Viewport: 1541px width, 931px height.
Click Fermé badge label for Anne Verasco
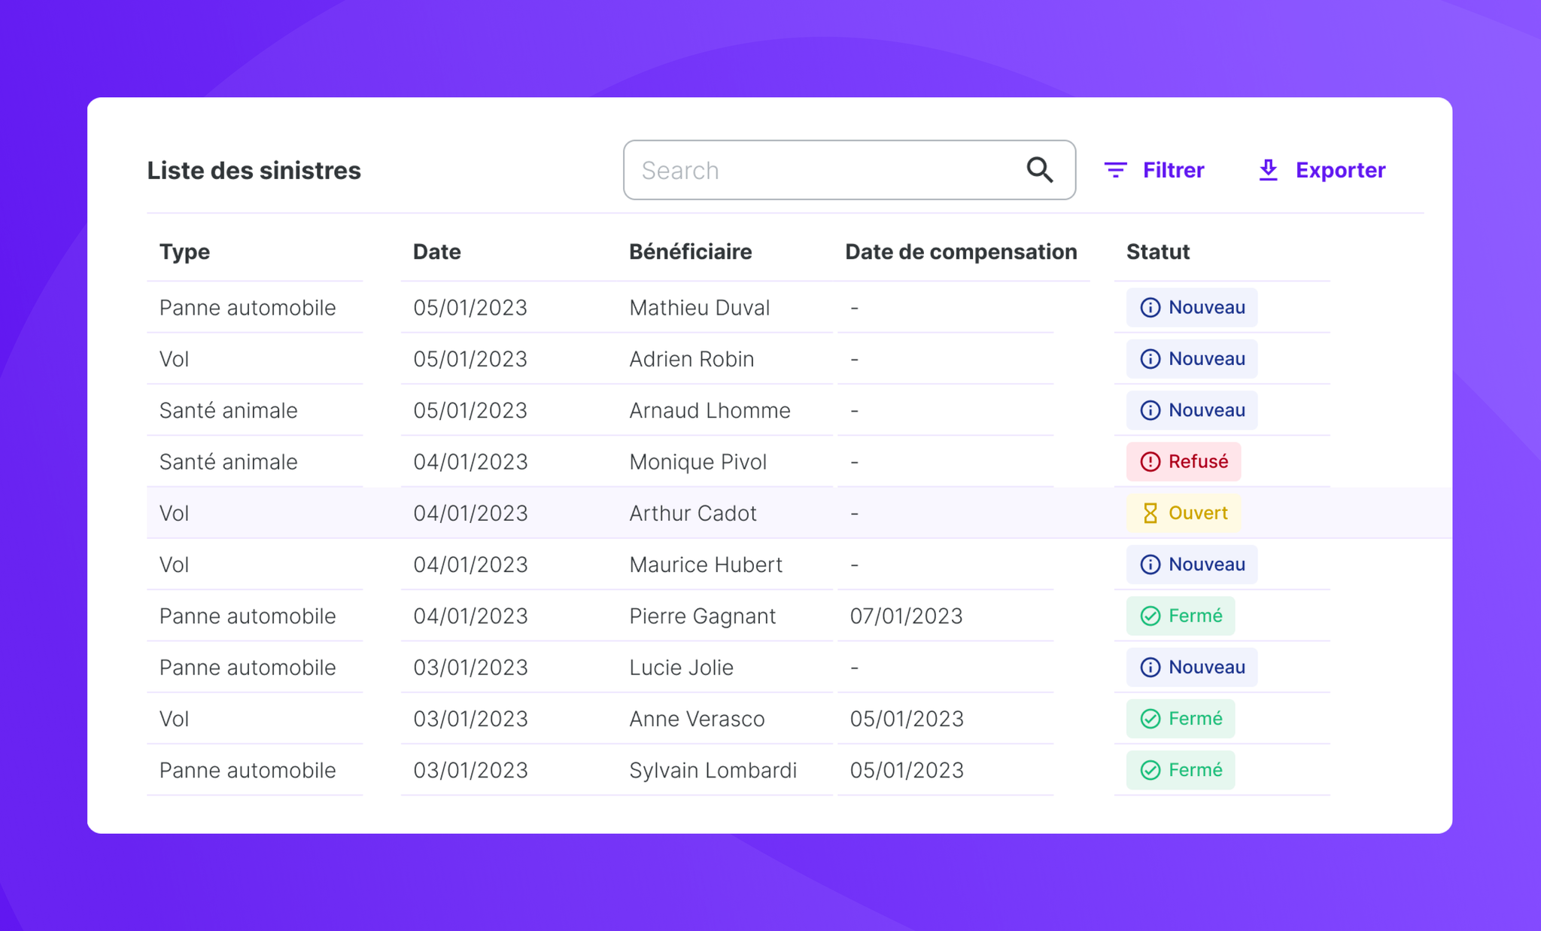1195,719
